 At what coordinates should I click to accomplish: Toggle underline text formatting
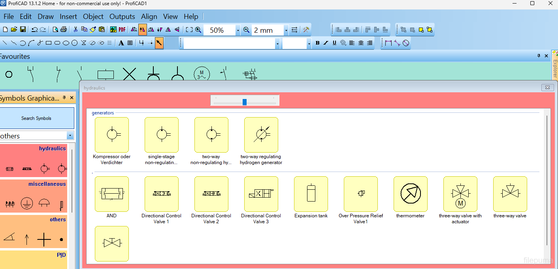point(334,43)
